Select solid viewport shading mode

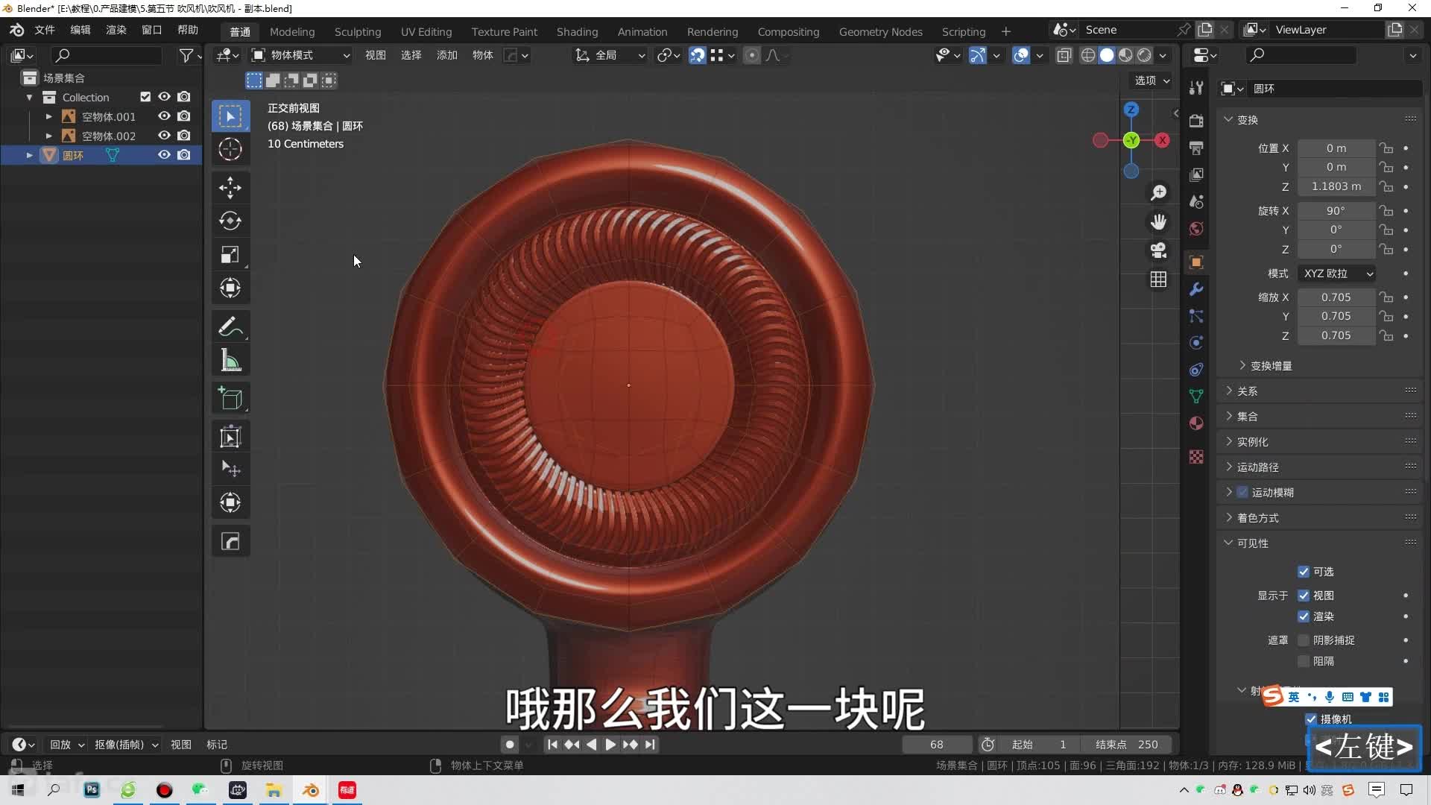click(1107, 55)
